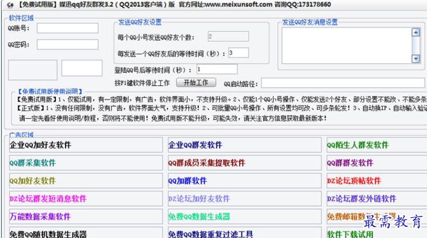Click the 等待时间 field showing 3
The width and height of the screenshot is (427, 238).
click(x=239, y=53)
